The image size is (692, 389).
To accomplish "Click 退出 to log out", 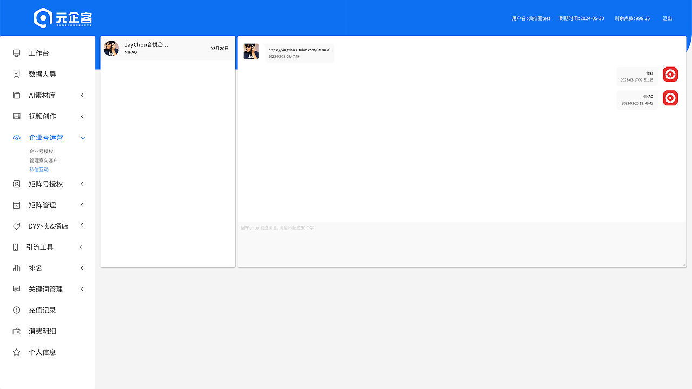I will coord(668,18).
